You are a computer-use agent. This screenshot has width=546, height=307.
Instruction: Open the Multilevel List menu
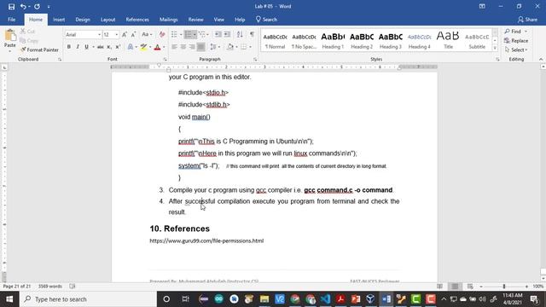tap(203, 34)
